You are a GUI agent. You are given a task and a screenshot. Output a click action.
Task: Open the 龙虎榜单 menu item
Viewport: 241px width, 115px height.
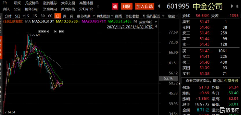point(32,3)
